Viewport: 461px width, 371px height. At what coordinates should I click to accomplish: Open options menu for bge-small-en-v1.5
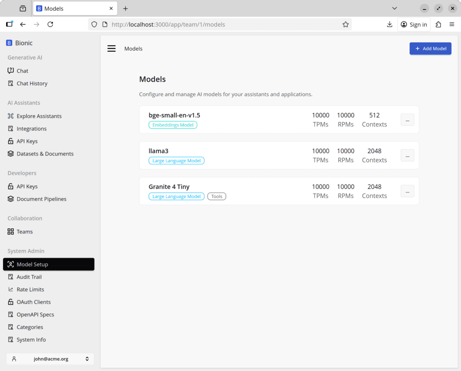click(x=407, y=120)
